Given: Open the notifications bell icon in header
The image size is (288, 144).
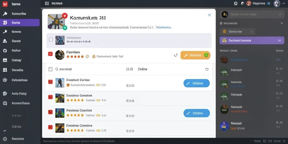Looking at the screenshot, I should (236, 3).
